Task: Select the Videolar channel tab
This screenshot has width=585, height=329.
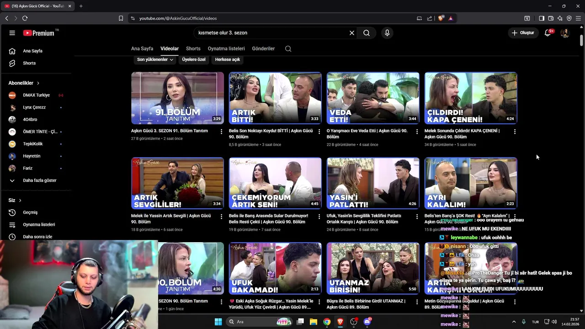Action: click(170, 48)
